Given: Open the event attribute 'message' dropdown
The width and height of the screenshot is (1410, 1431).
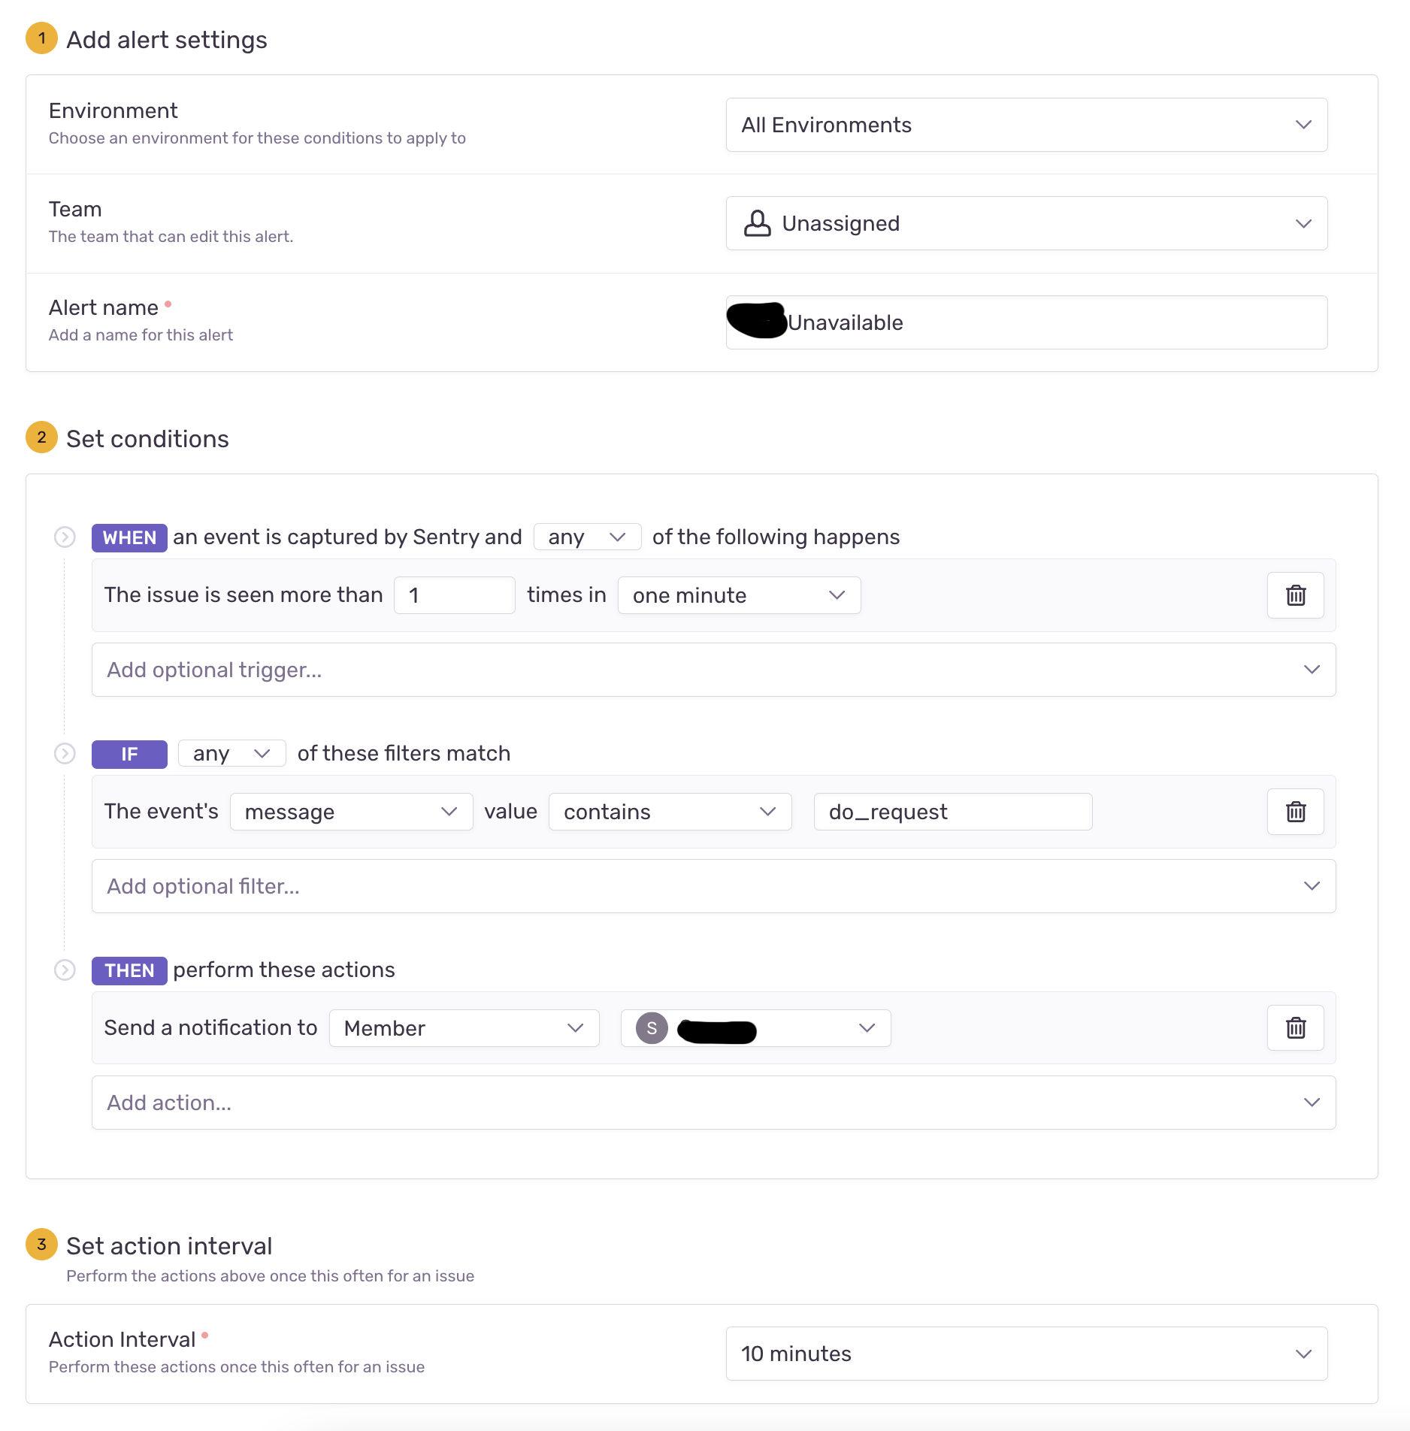Looking at the screenshot, I should coord(351,812).
